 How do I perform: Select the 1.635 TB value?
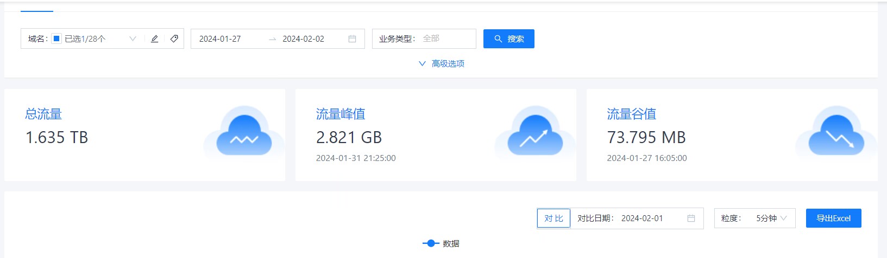tap(56, 137)
